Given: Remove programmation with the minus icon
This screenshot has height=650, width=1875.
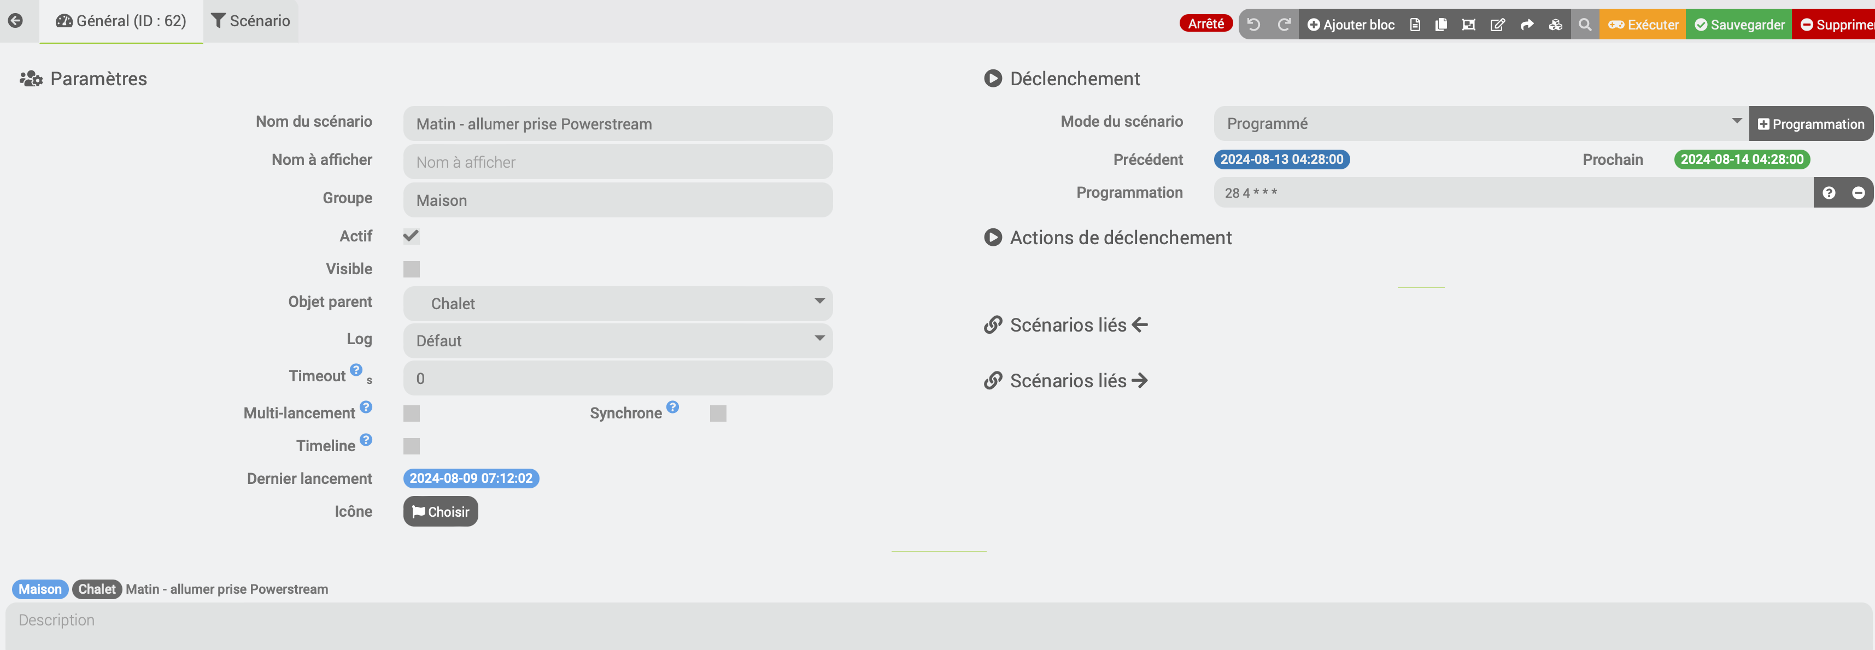Looking at the screenshot, I should pos(1858,193).
